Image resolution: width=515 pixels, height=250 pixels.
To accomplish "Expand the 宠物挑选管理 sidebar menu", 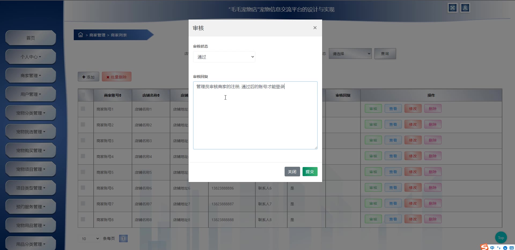I will tap(31, 132).
